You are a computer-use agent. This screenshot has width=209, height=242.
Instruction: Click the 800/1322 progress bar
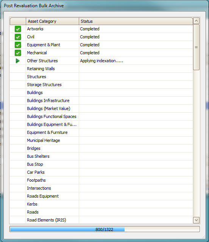104,229
